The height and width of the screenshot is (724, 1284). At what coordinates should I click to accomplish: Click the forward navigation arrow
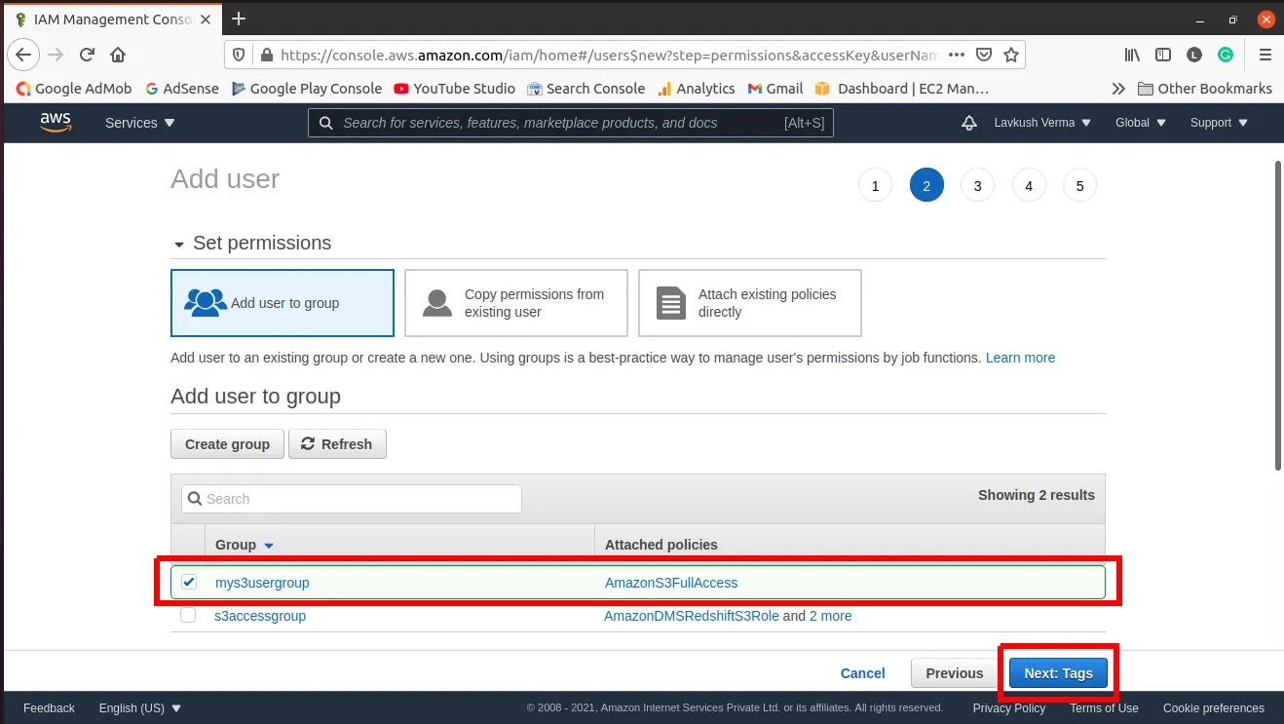56,55
